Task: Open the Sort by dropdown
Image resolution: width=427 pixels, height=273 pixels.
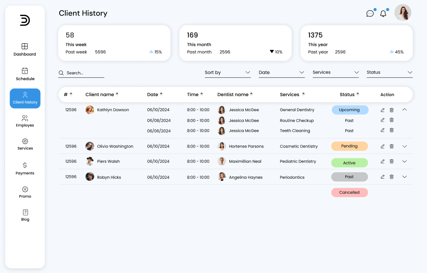Action: (227, 73)
